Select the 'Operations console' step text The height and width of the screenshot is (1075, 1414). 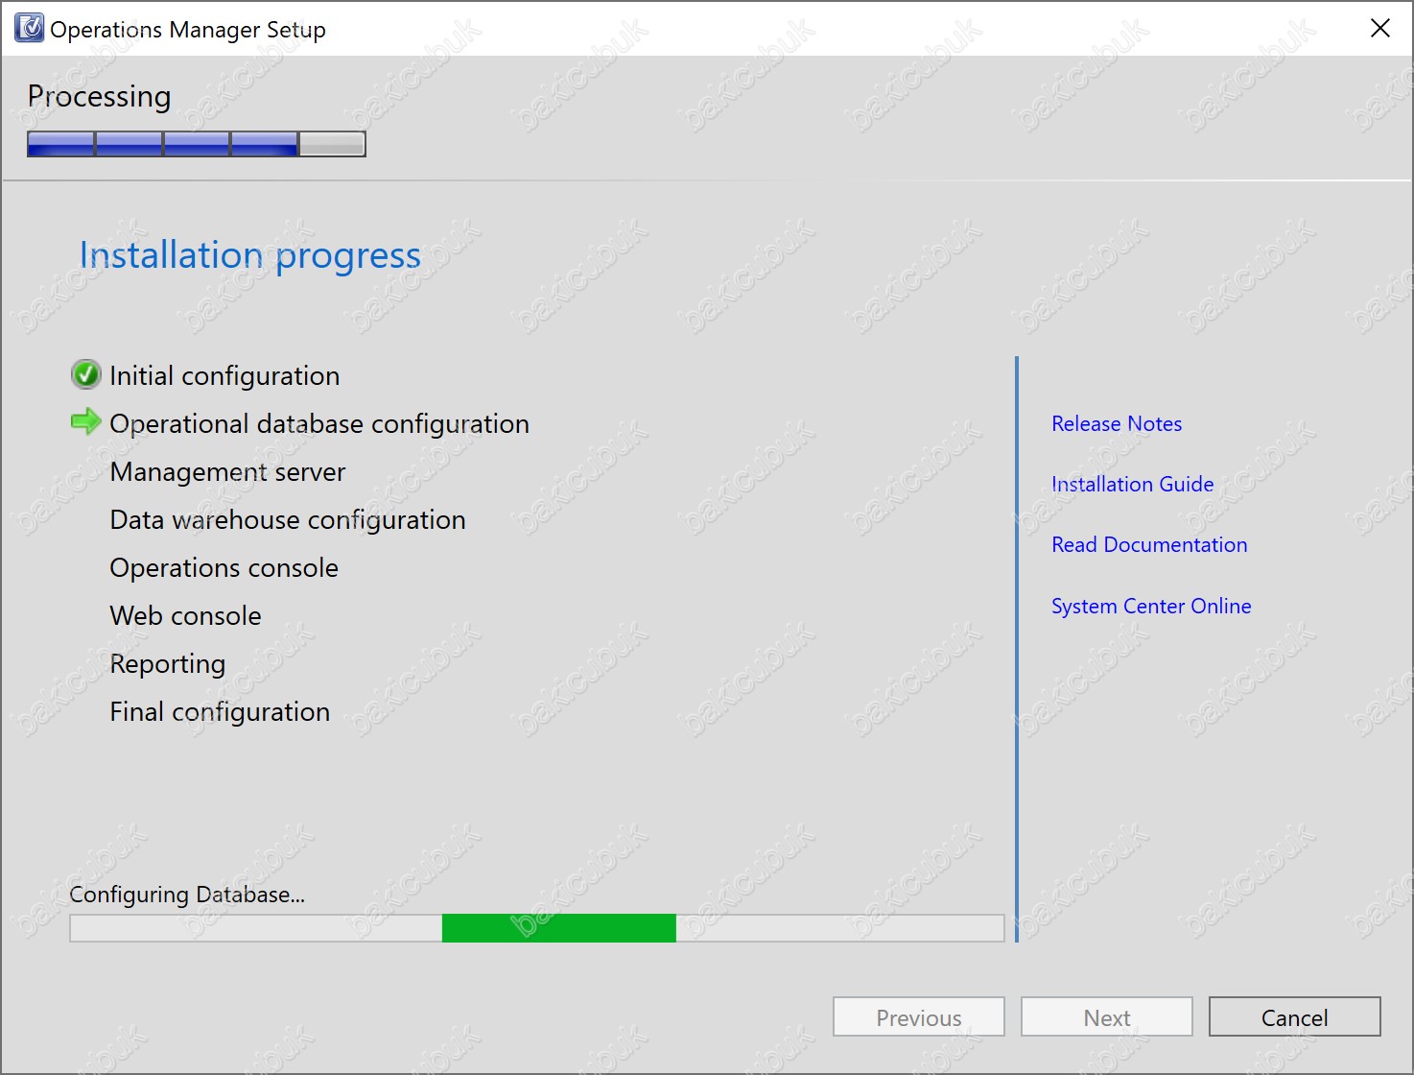pos(224,567)
